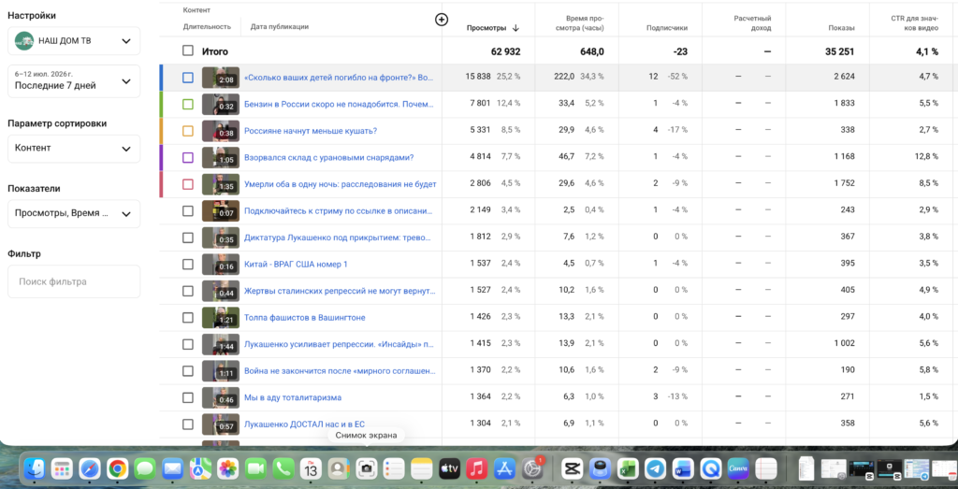Open FaceTime from the dock
958x489 pixels.
coord(256,468)
